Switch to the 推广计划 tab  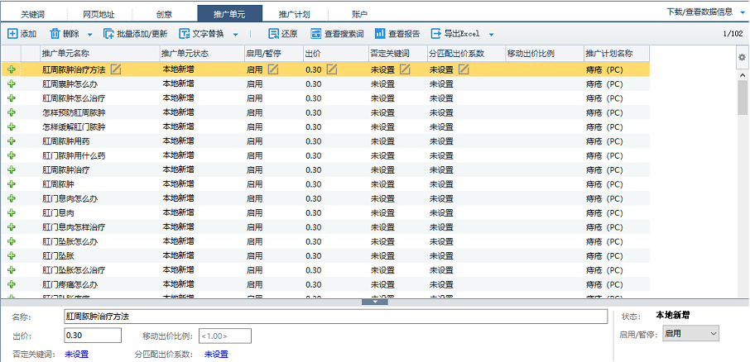[x=295, y=14]
